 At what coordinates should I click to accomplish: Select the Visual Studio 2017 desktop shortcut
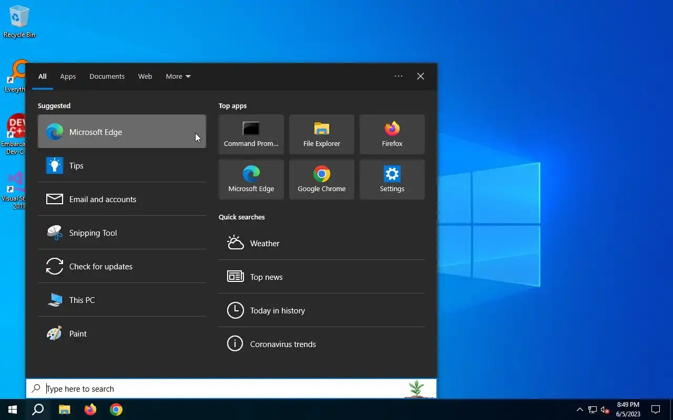coord(14,190)
